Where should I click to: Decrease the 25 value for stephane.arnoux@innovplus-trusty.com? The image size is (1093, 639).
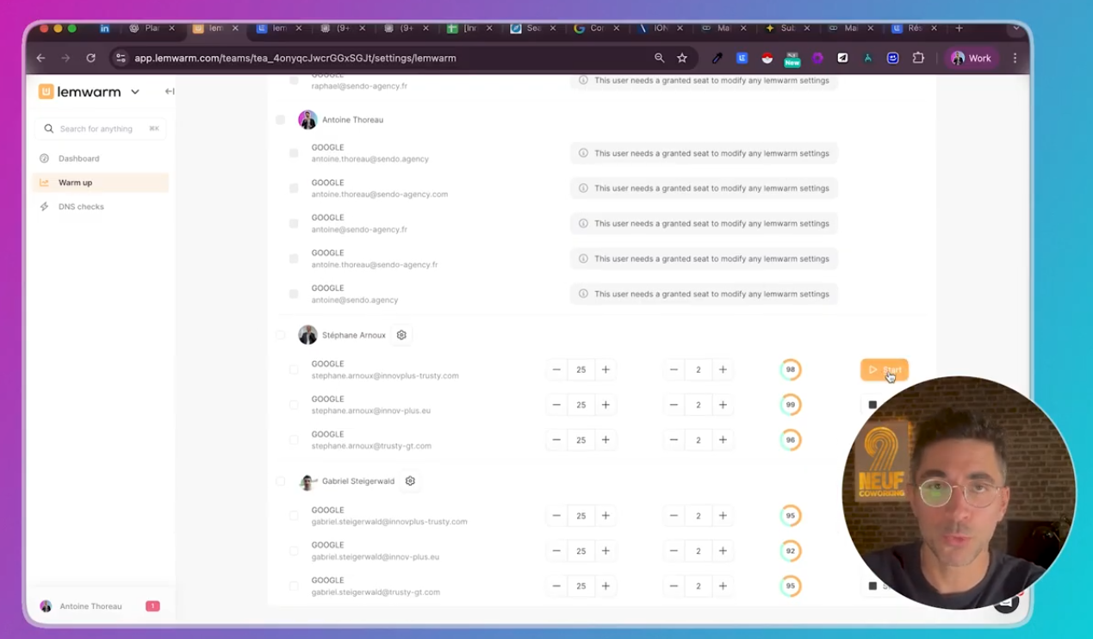coord(556,369)
